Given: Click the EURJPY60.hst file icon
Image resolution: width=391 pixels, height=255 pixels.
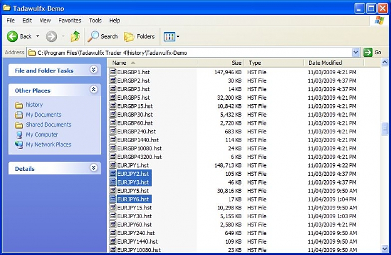Looking at the screenshot, I should tap(113, 224).
